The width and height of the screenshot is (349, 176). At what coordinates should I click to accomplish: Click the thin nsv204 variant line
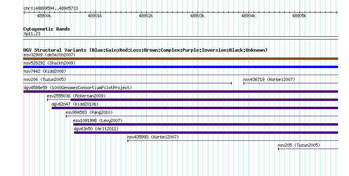pos(127,83)
